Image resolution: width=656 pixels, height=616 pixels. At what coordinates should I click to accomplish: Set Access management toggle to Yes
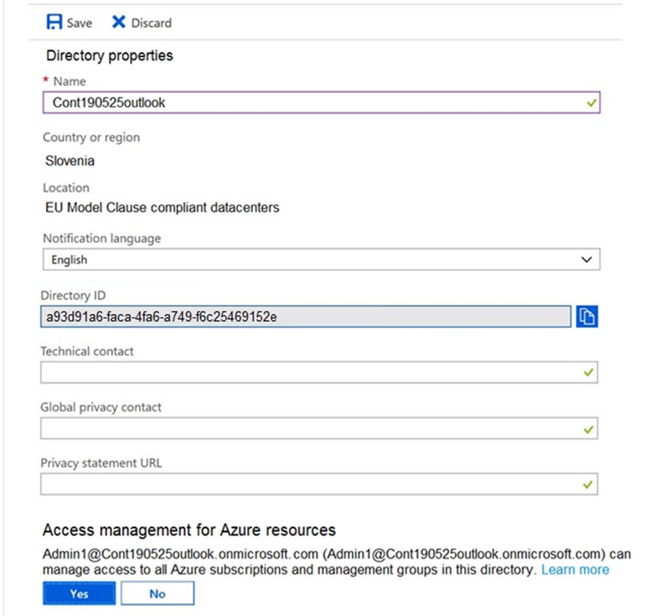coord(79,593)
